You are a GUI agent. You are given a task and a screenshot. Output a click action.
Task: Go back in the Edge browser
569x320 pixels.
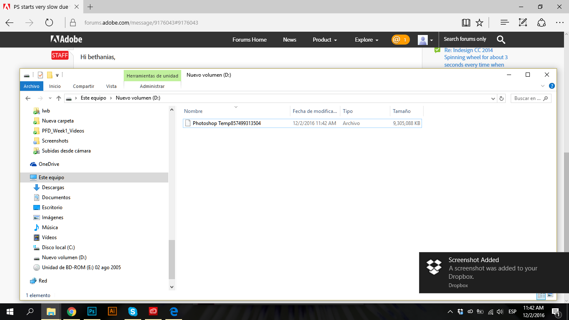(10, 22)
